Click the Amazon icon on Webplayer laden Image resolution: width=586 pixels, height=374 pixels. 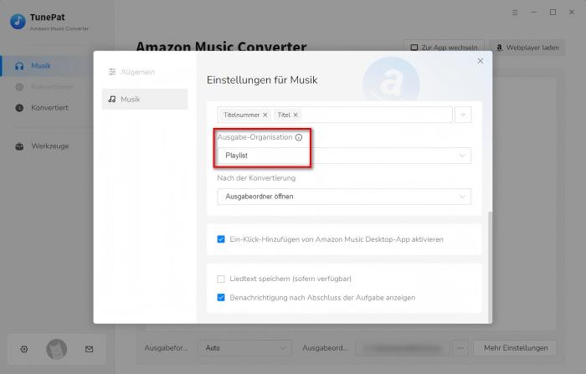click(x=499, y=48)
